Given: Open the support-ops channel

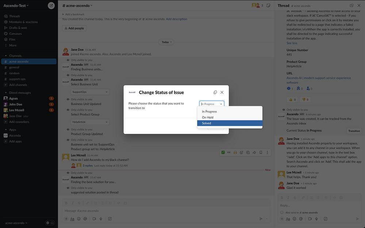Looking at the screenshot, I should 17,79.
